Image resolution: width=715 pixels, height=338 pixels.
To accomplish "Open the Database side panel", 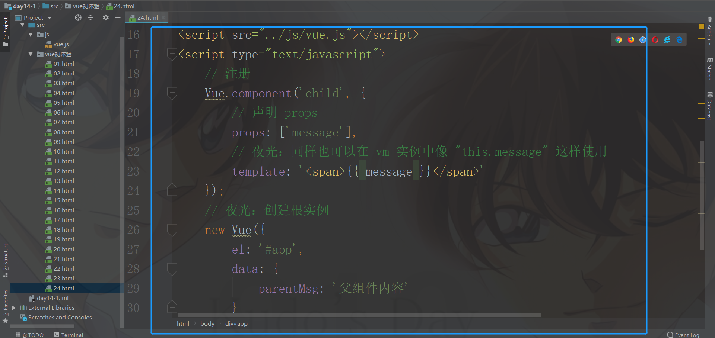I will click(x=710, y=106).
